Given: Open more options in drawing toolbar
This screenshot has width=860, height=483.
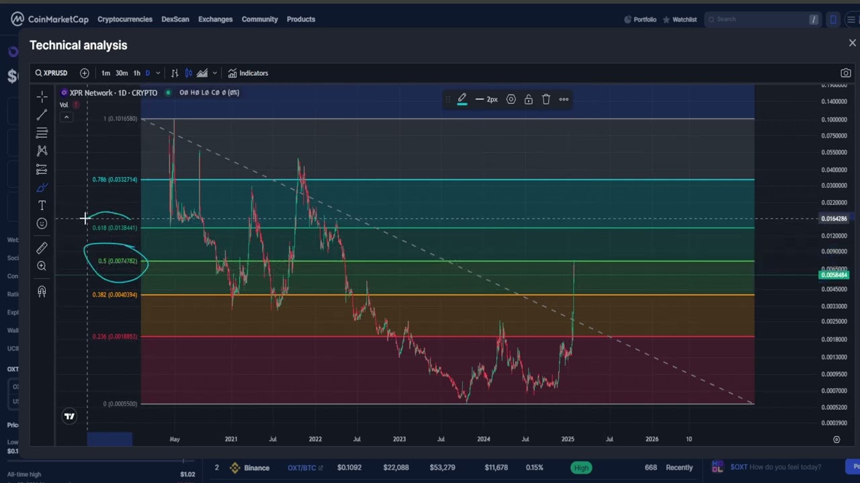Looking at the screenshot, I should 564,99.
